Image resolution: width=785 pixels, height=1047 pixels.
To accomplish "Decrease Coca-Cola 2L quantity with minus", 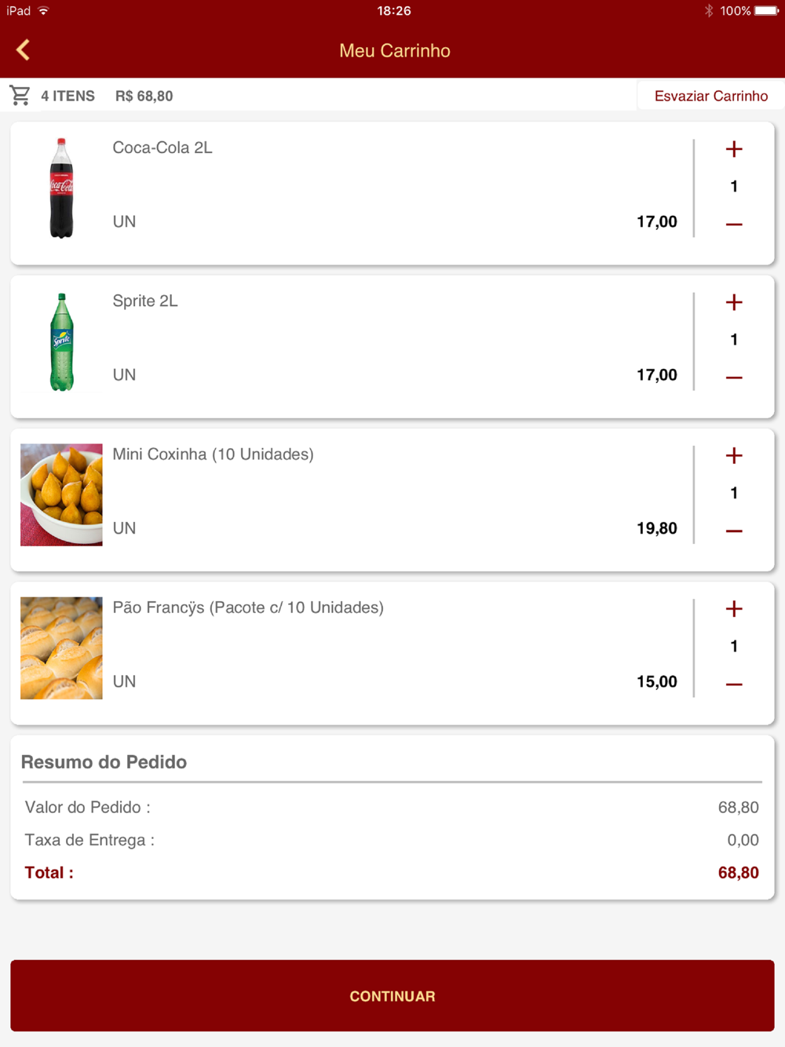I will pos(734,224).
